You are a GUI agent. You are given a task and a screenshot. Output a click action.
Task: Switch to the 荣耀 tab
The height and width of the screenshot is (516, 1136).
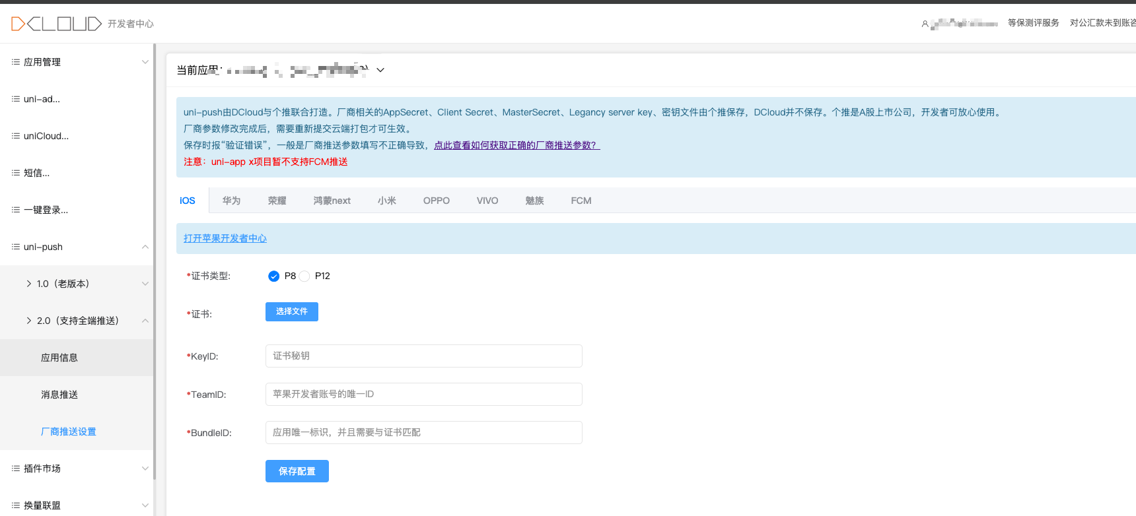pyautogui.click(x=277, y=201)
